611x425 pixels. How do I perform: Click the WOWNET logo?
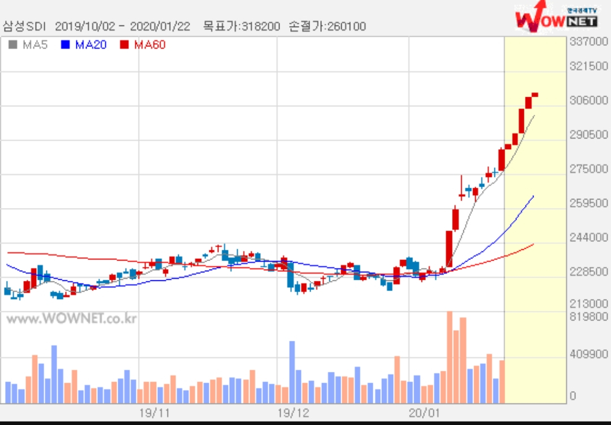557,18
